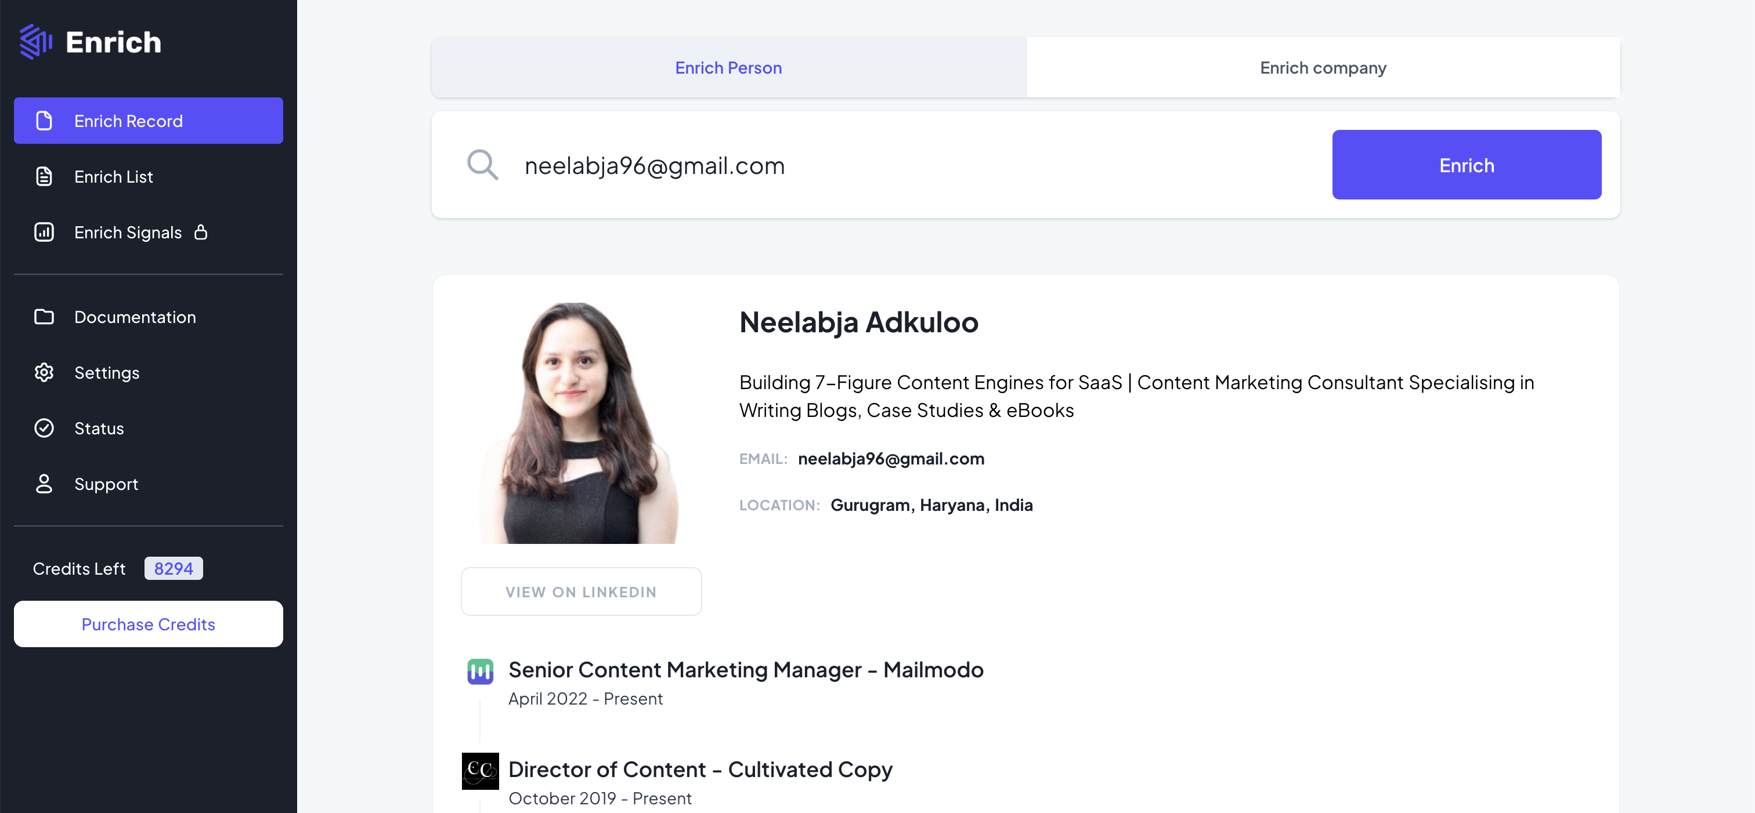Screen dimensions: 1755x813
Task: Switch to the Enrich company tab
Action: tap(1323, 67)
